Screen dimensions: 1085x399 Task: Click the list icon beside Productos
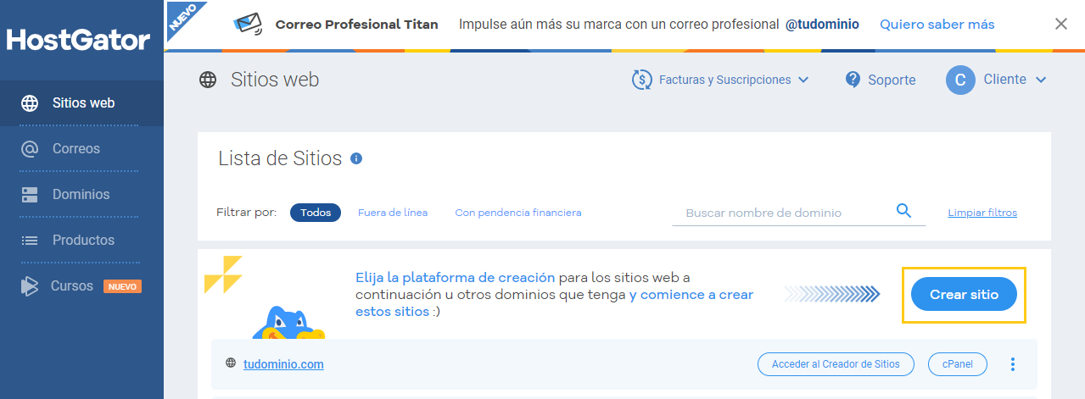click(x=30, y=241)
